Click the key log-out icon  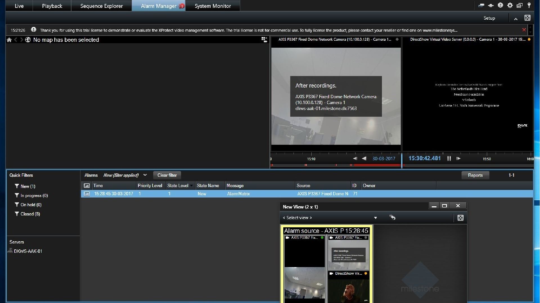click(529, 5)
